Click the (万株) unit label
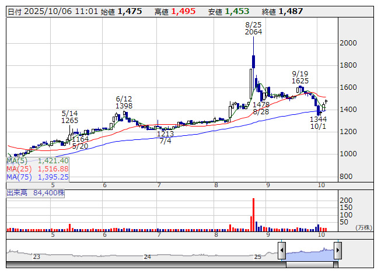 [x=363, y=227]
